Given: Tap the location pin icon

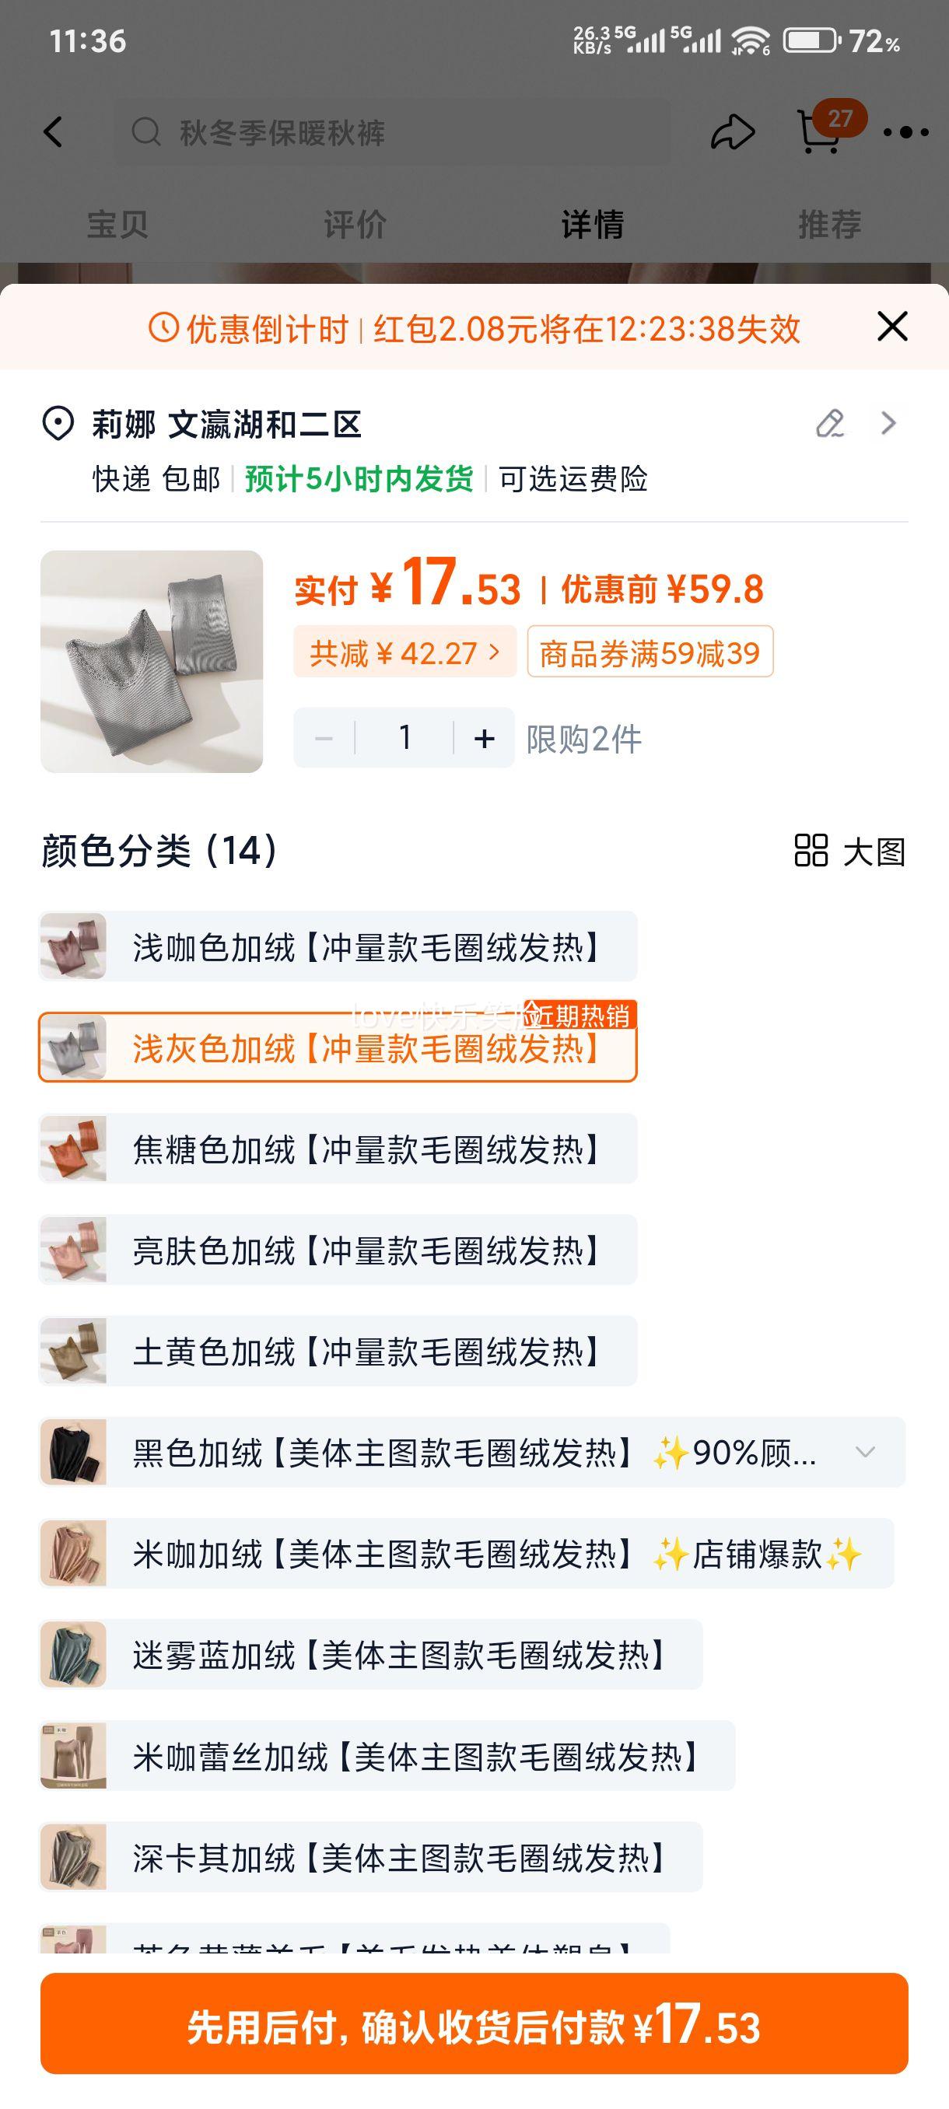Looking at the screenshot, I should [58, 424].
